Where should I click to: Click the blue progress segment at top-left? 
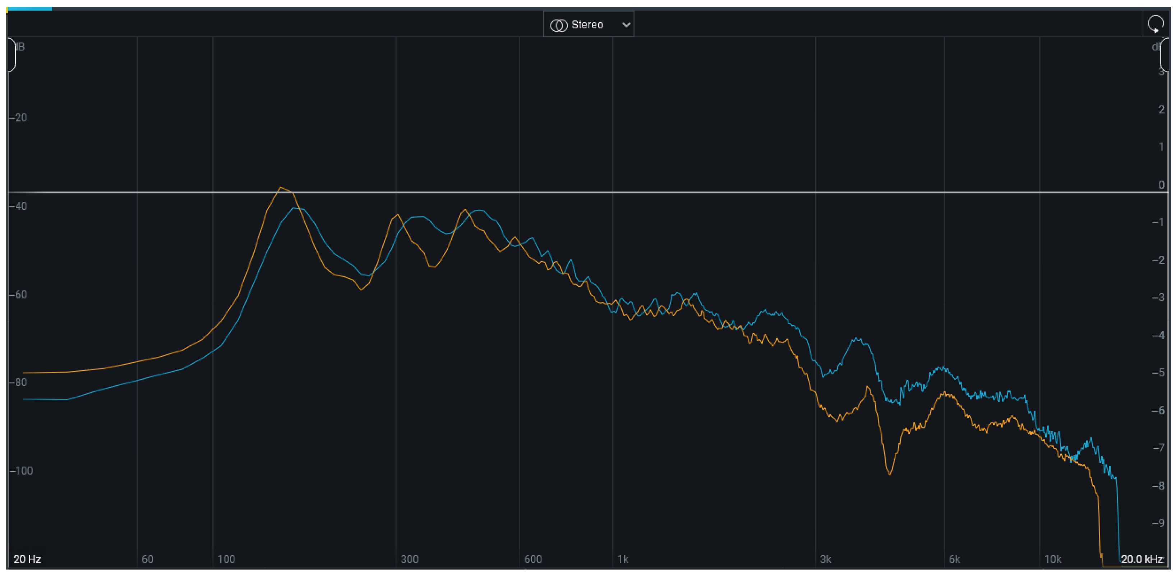pos(30,9)
